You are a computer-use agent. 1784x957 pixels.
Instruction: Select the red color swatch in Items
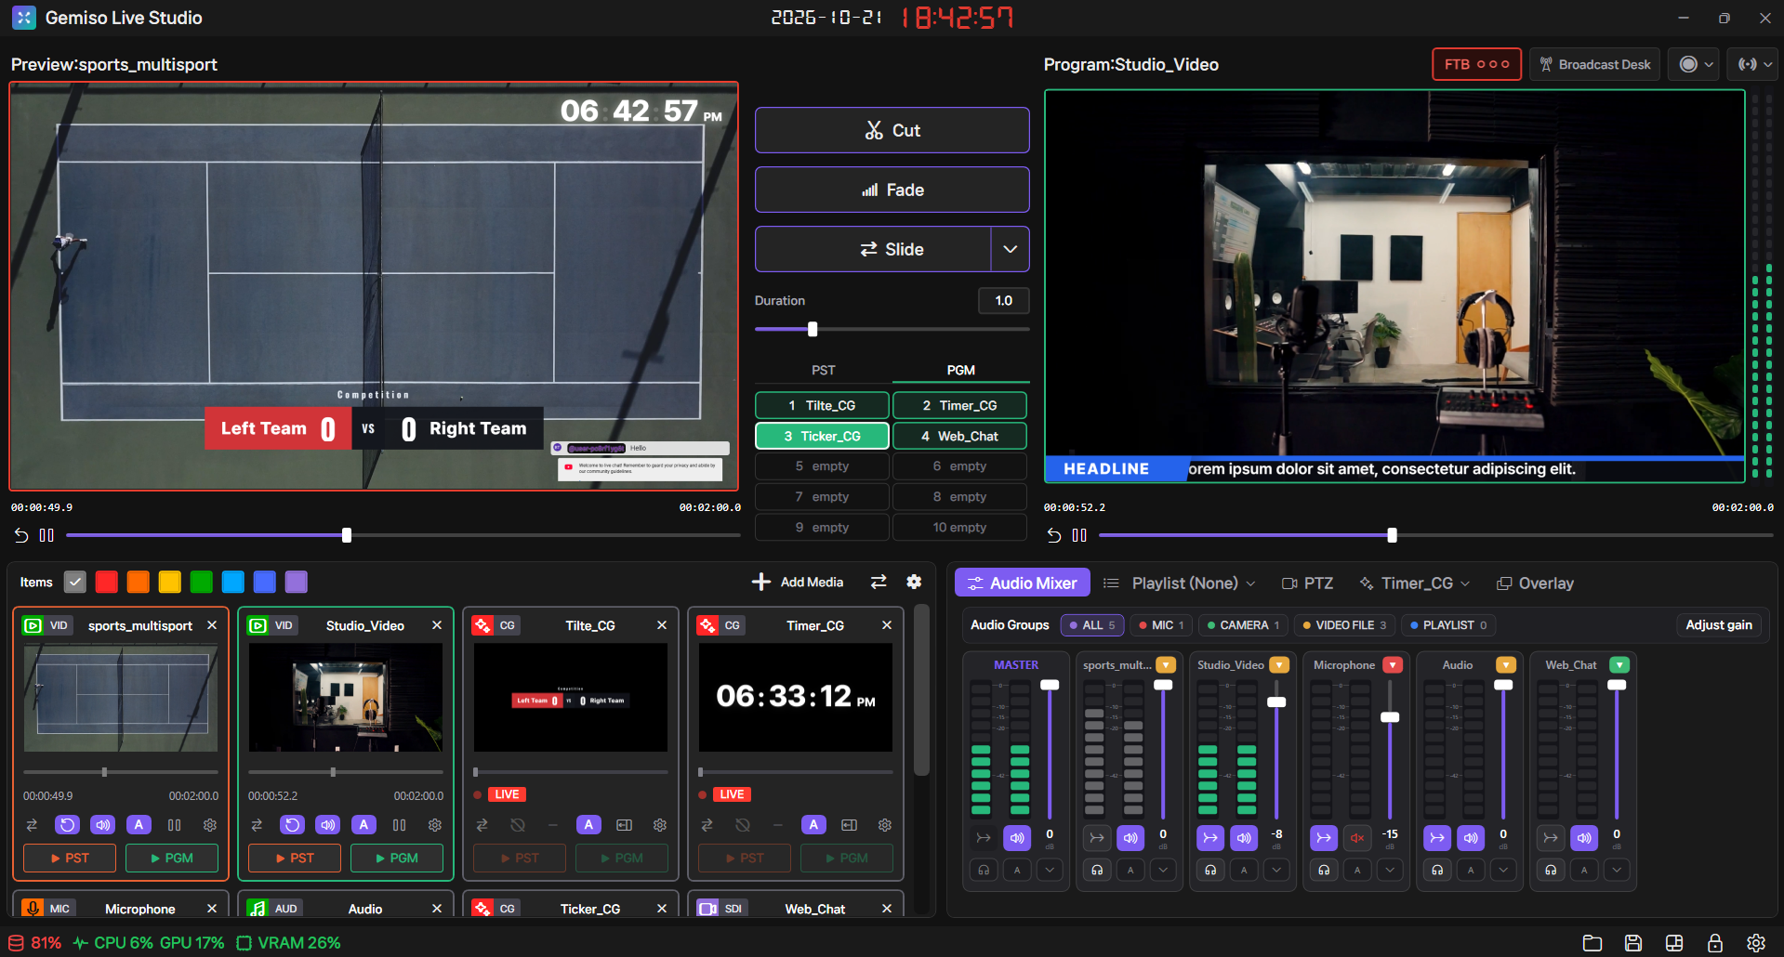pyautogui.click(x=107, y=582)
